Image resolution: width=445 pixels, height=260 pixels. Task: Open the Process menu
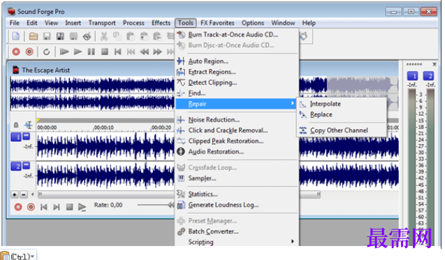[133, 22]
